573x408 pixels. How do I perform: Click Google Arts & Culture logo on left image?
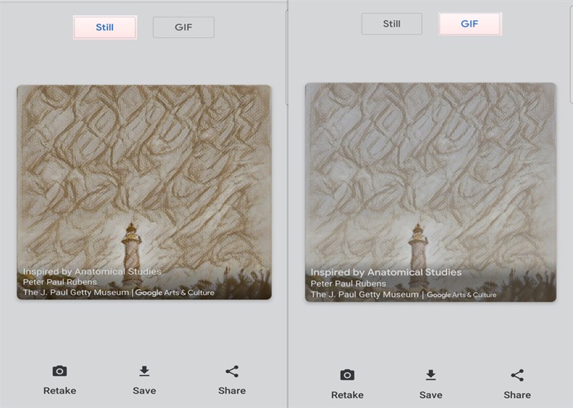click(x=175, y=293)
